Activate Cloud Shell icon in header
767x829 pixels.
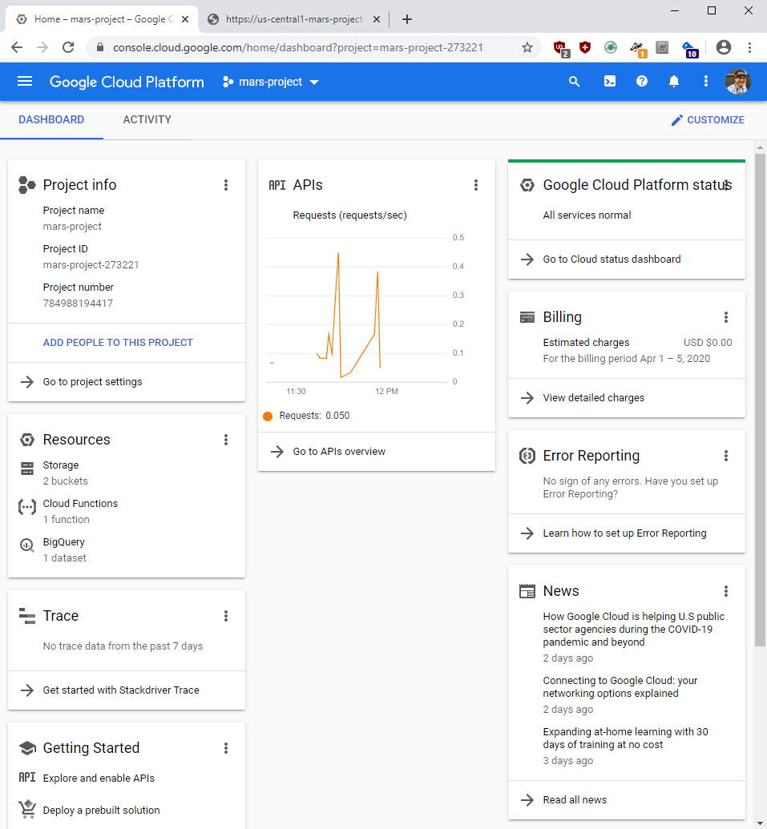(609, 82)
